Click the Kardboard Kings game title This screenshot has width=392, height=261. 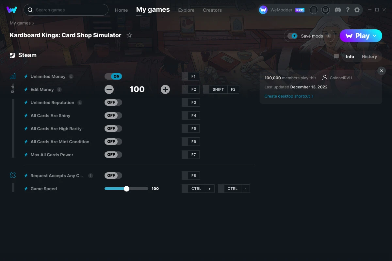click(66, 35)
